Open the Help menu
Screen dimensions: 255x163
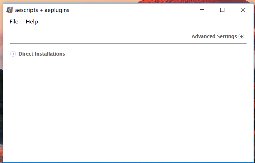coord(32,21)
